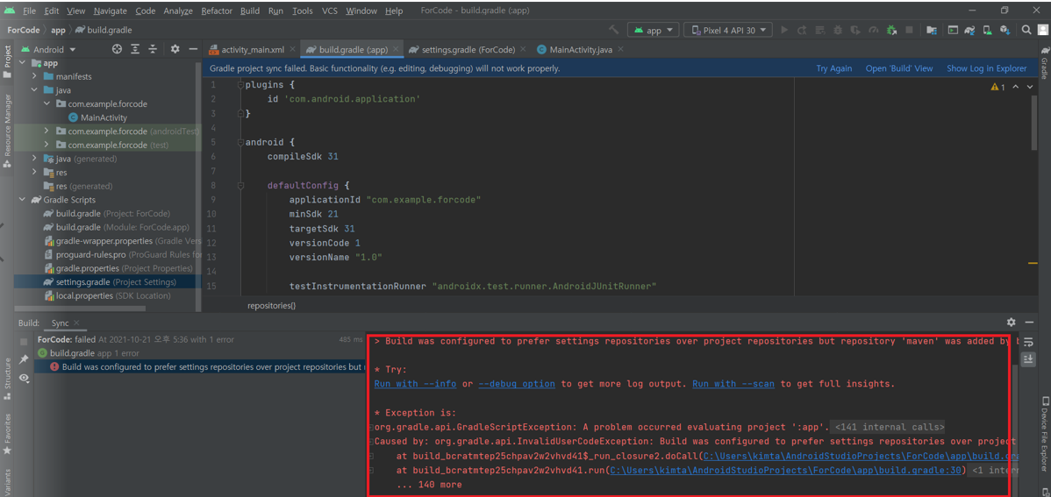Open the Navigate menu
The height and width of the screenshot is (497, 1051).
110,11
